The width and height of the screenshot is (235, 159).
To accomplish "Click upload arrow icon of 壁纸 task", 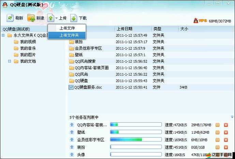I will pyautogui.click(x=72, y=132).
